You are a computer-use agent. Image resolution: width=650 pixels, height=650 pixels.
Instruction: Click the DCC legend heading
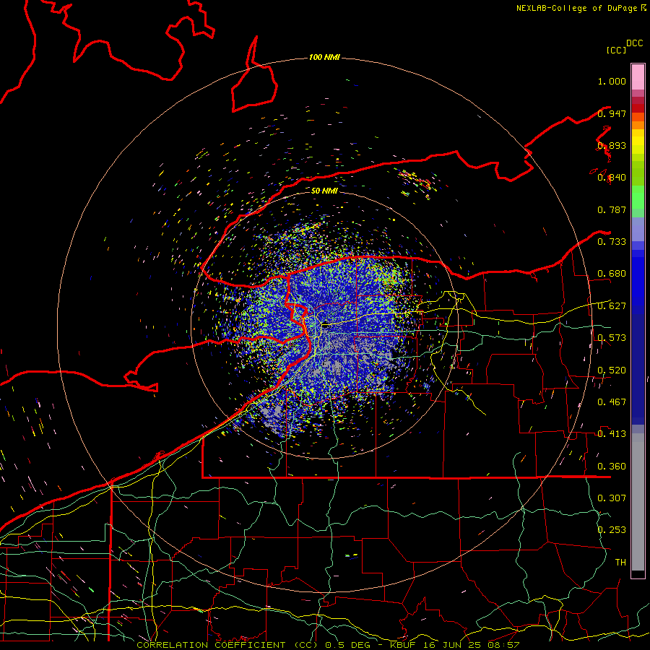[x=634, y=43]
